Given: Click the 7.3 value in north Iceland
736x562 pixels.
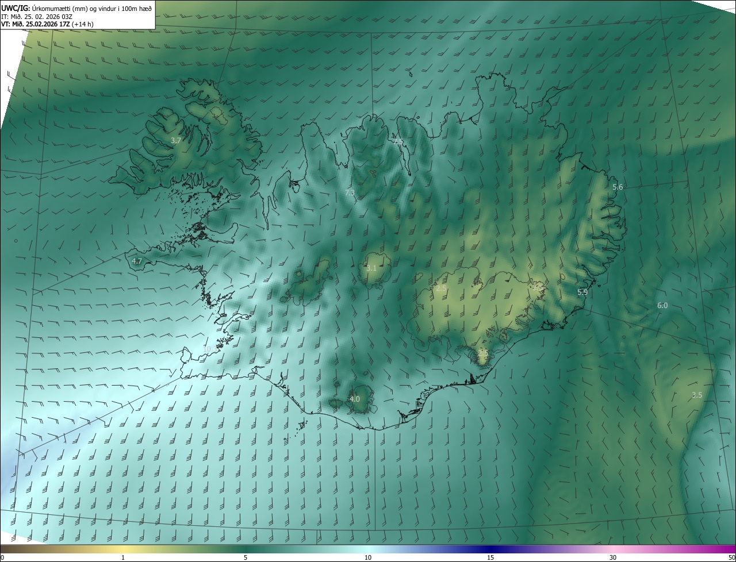Looking at the screenshot, I should tap(350, 193).
